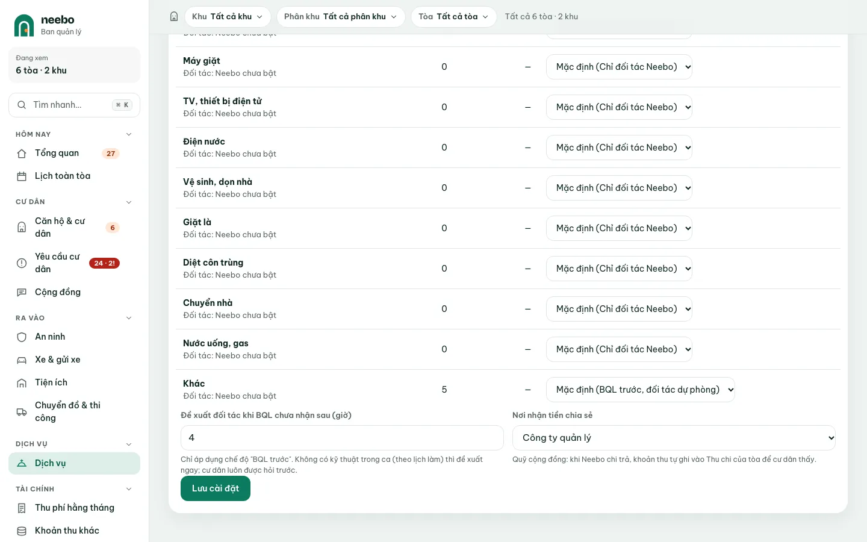Collapse the CƯ DÂN section
This screenshot has height=542, width=867.
[x=128, y=202]
